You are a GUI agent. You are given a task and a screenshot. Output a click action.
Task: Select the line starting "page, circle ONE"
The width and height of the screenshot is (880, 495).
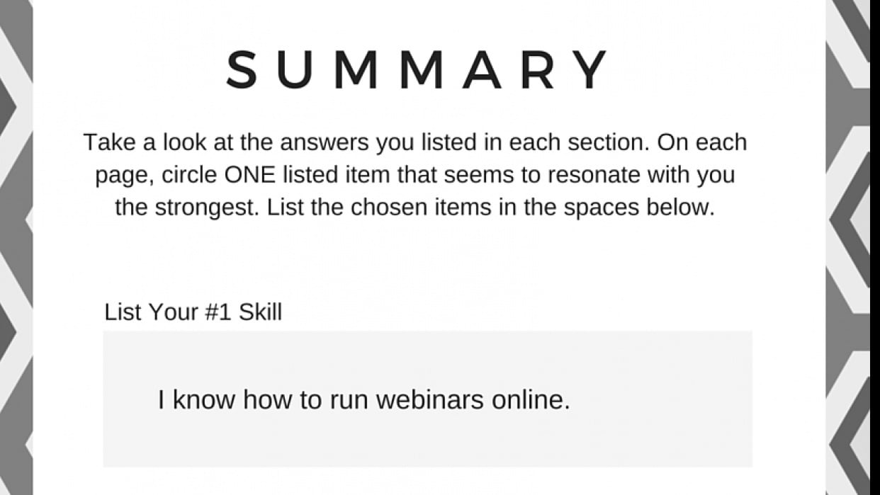pos(415,176)
